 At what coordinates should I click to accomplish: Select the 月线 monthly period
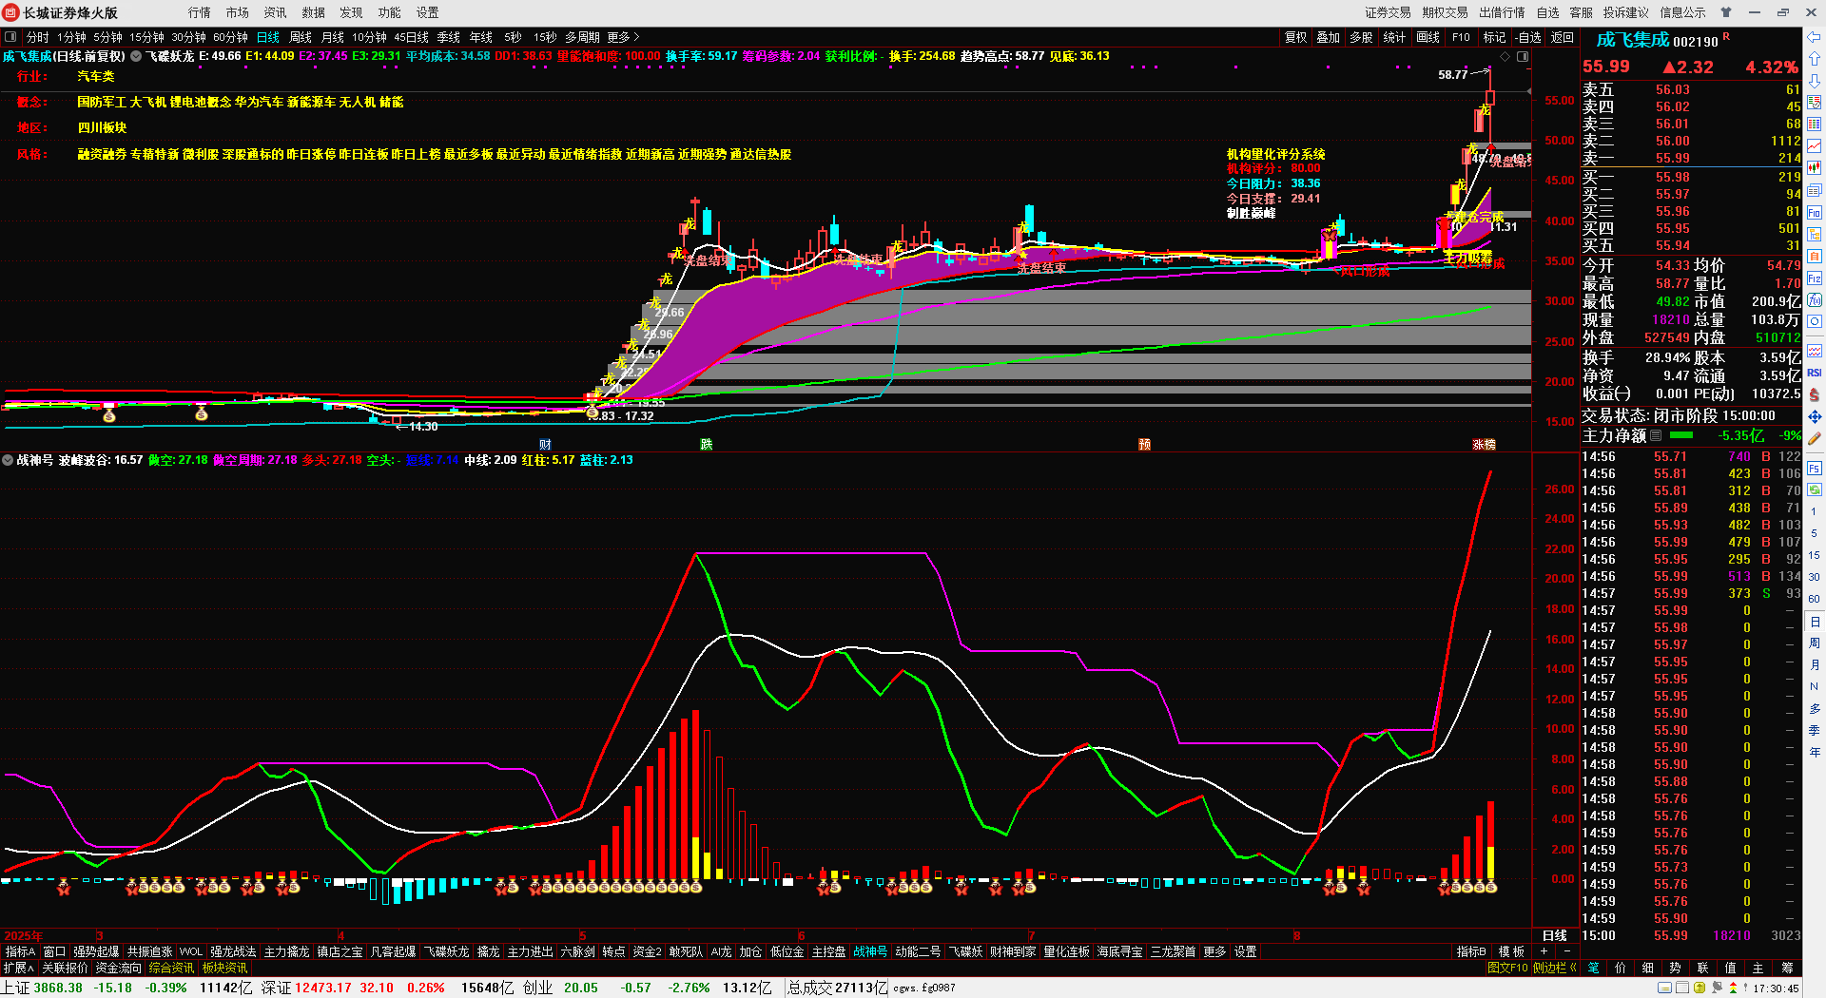pyautogui.click(x=333, y=37)
